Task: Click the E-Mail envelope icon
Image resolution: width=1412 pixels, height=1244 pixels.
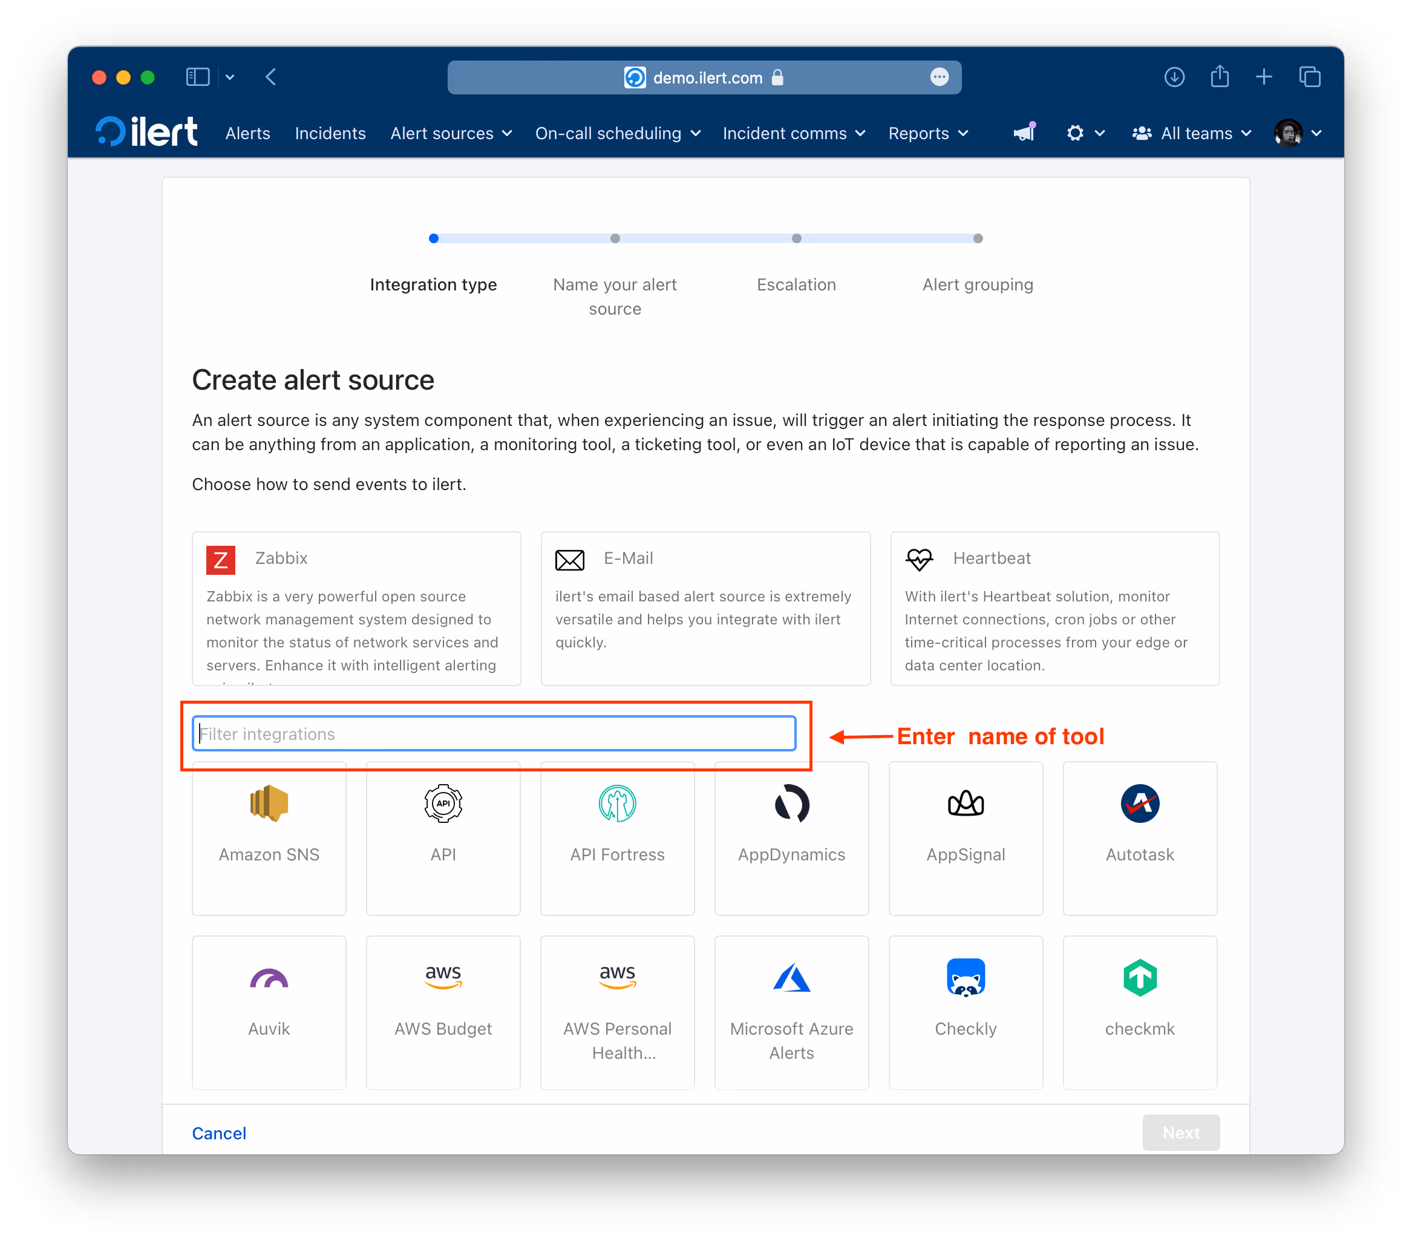Action: point(570,560)
